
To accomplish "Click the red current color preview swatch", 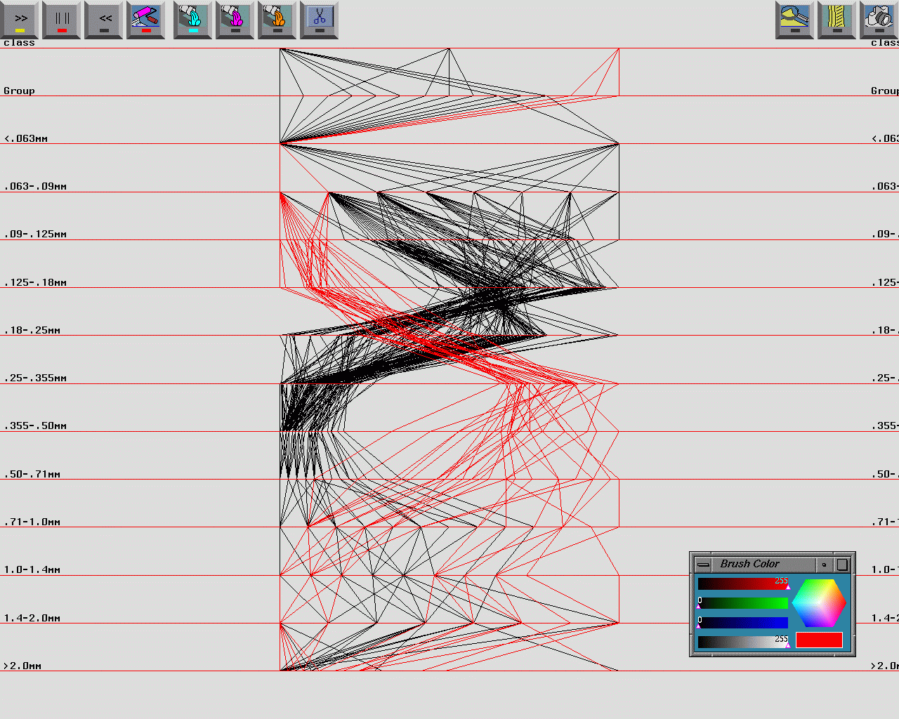I will [819, 640].
